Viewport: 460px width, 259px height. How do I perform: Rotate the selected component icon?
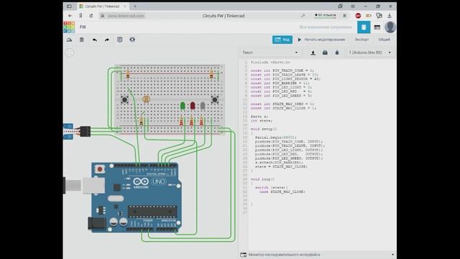(69, 40)
